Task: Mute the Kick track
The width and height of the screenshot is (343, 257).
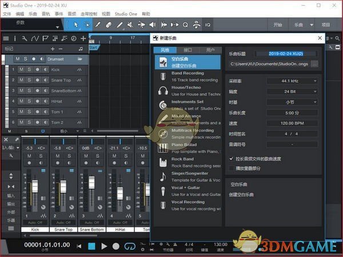Action: 21,70
